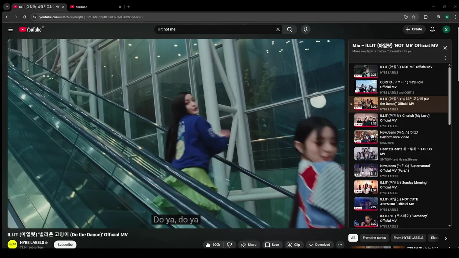Image resolution: width=459 pixels, height=258 pixels.
Task: Like the video with the thumbs up
Action: click(x=213, y=245)
